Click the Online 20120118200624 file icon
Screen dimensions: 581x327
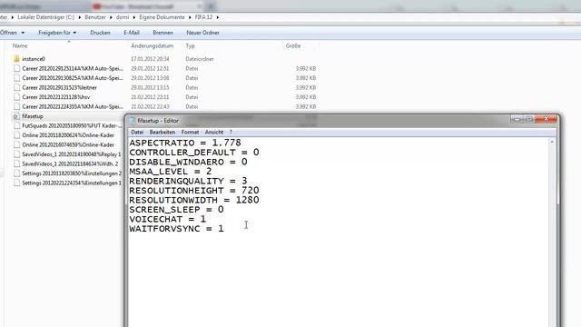(16, 135)
